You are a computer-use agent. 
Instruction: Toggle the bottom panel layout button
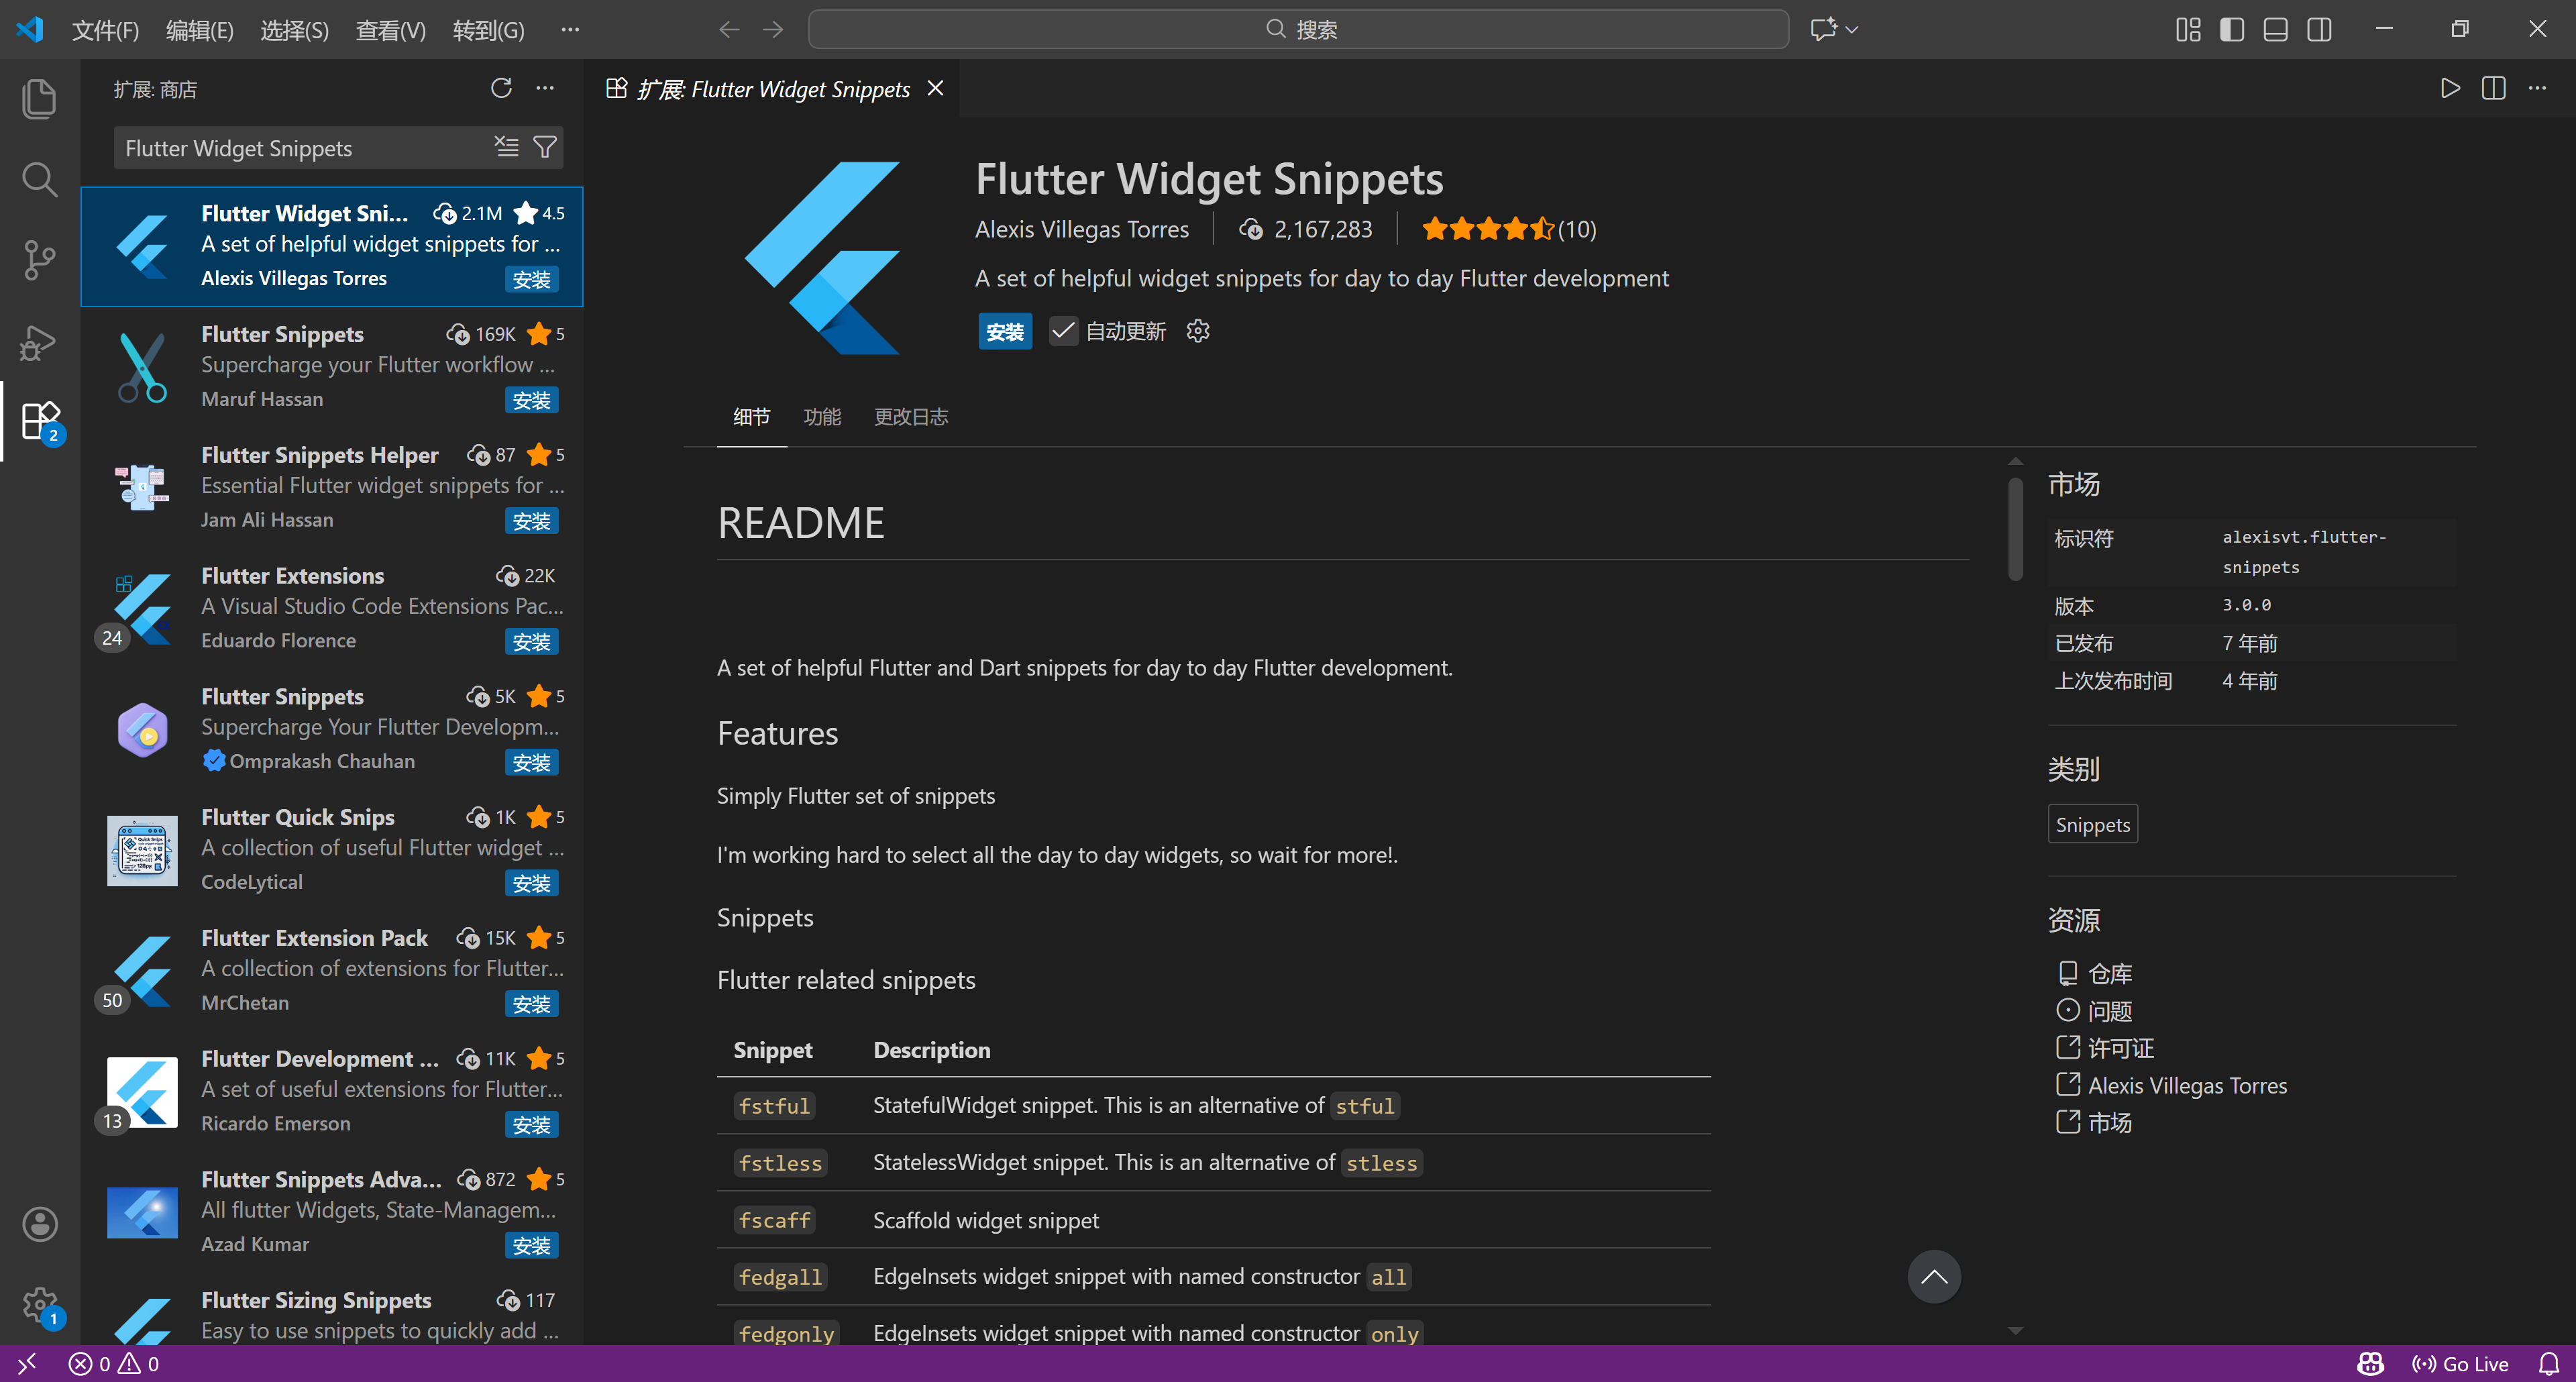2275,29
